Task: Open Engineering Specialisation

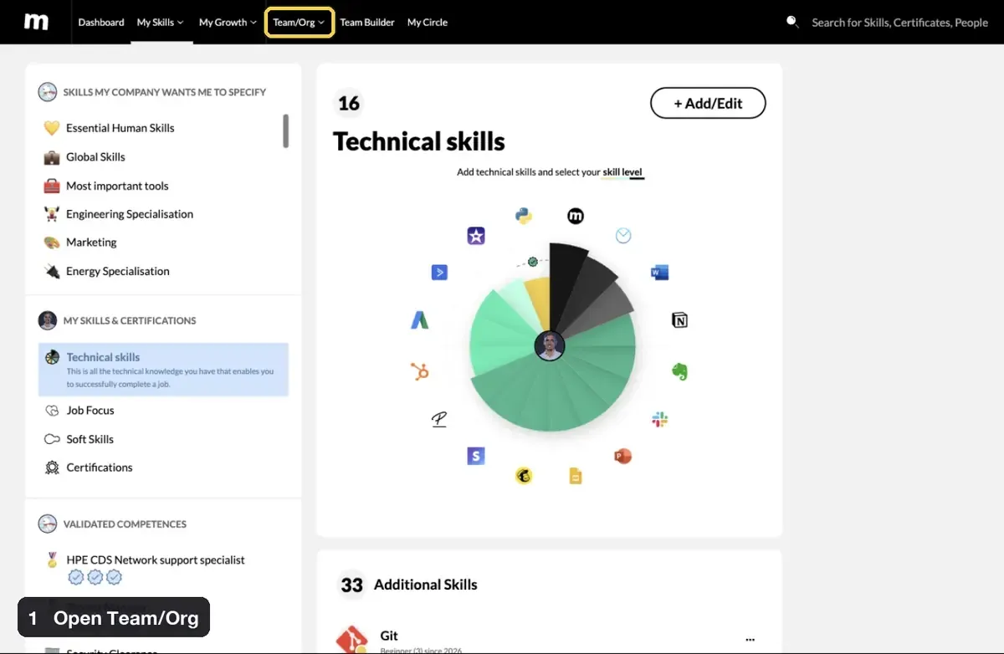Action: (x=130, y=214)
